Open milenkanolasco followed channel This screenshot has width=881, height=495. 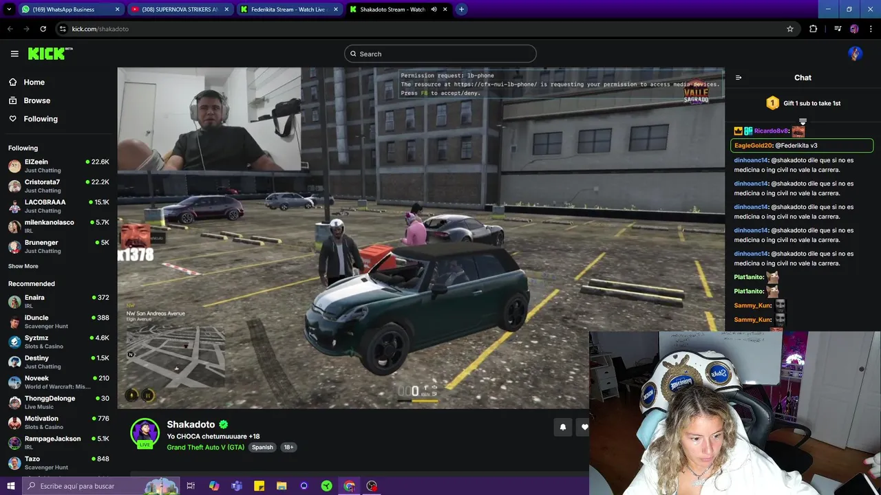pyautogui.click(x=59, y=226)
